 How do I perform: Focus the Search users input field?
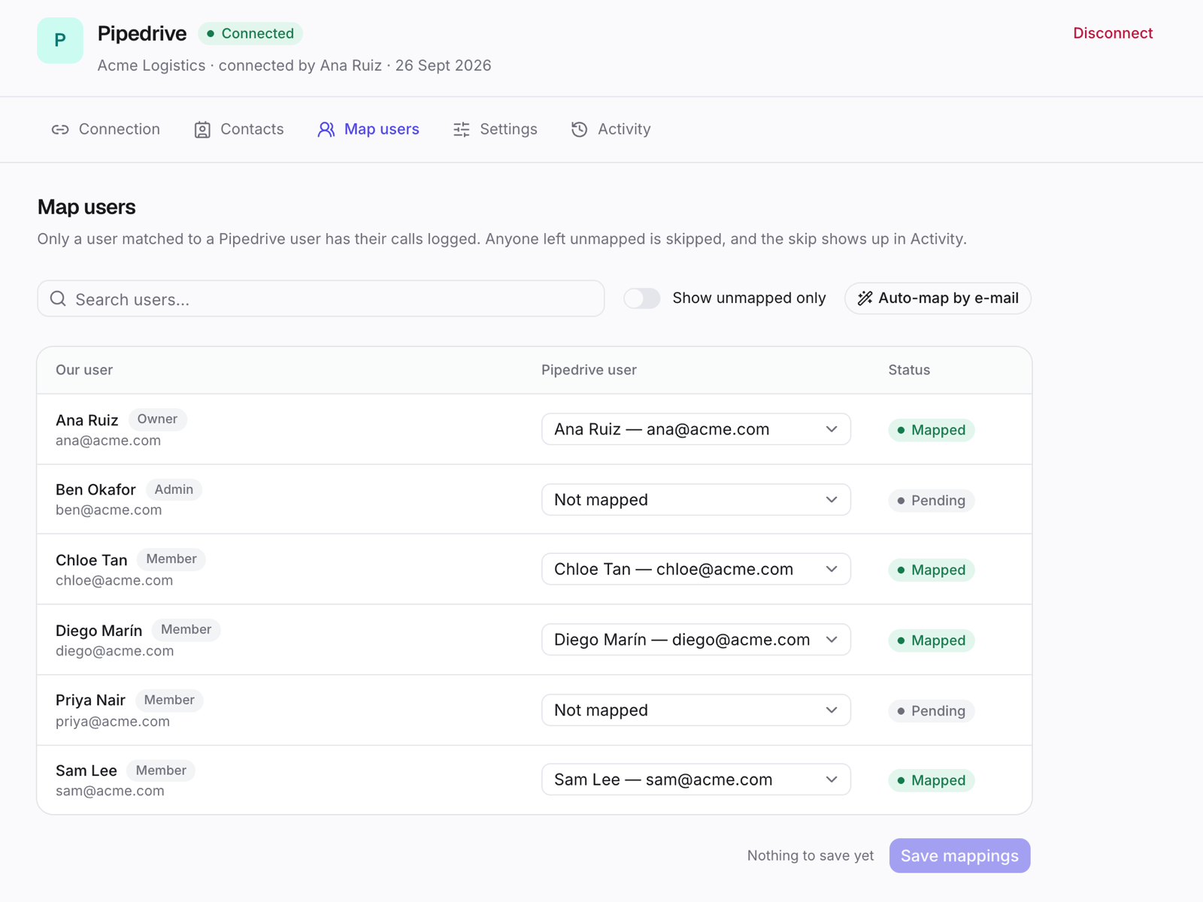pos(321,299)
